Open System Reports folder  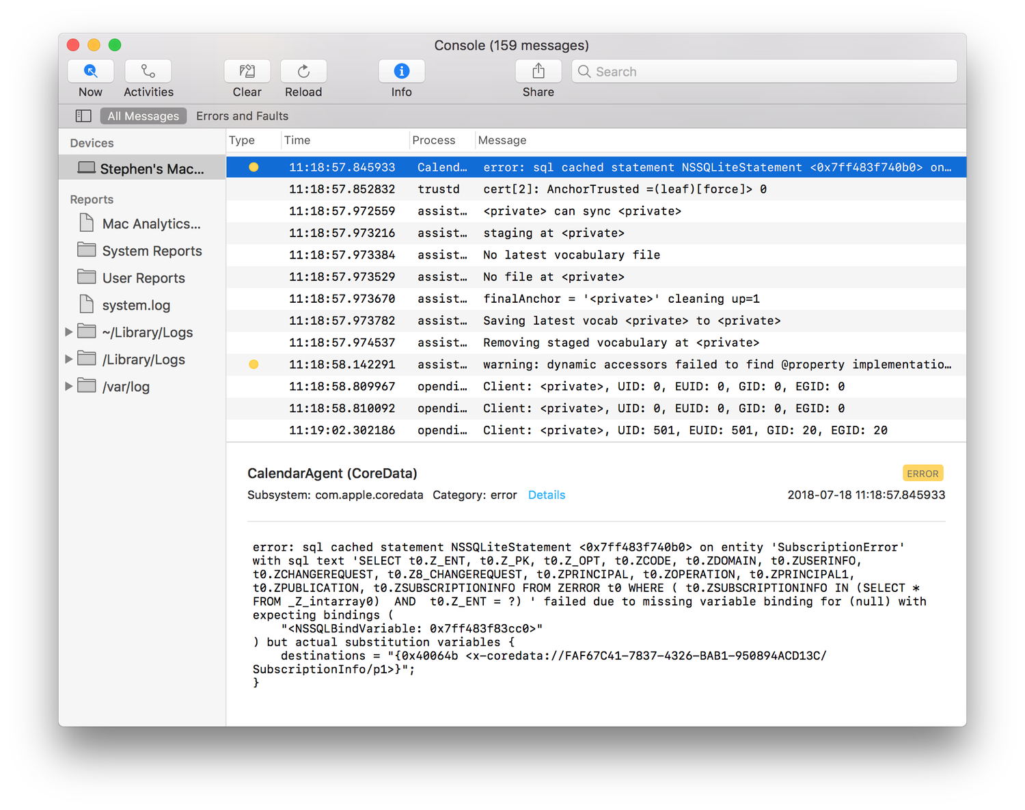pos(152,251)
